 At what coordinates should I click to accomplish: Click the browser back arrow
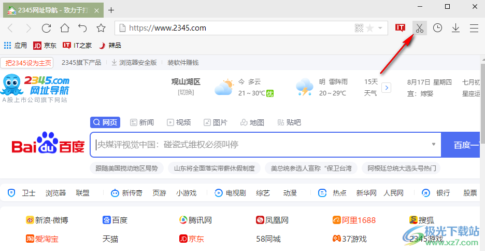(10, 29)
